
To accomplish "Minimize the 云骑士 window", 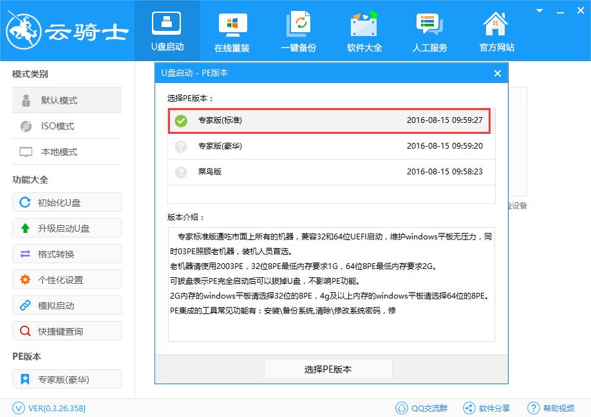I will pyautogui.click(x=561, y=12).
